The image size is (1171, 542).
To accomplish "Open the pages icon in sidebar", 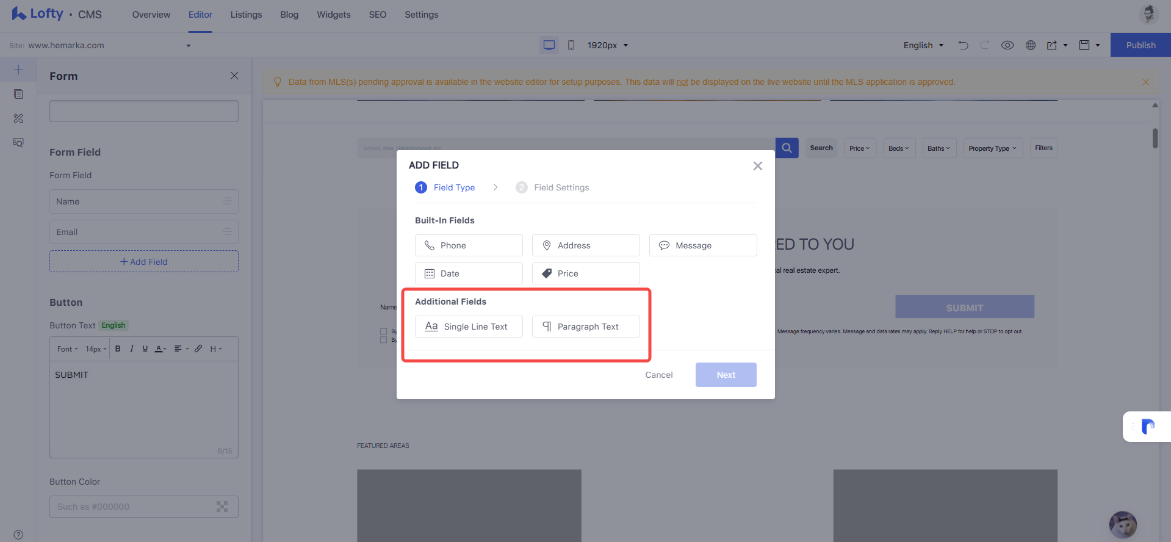I will (18, 94).
